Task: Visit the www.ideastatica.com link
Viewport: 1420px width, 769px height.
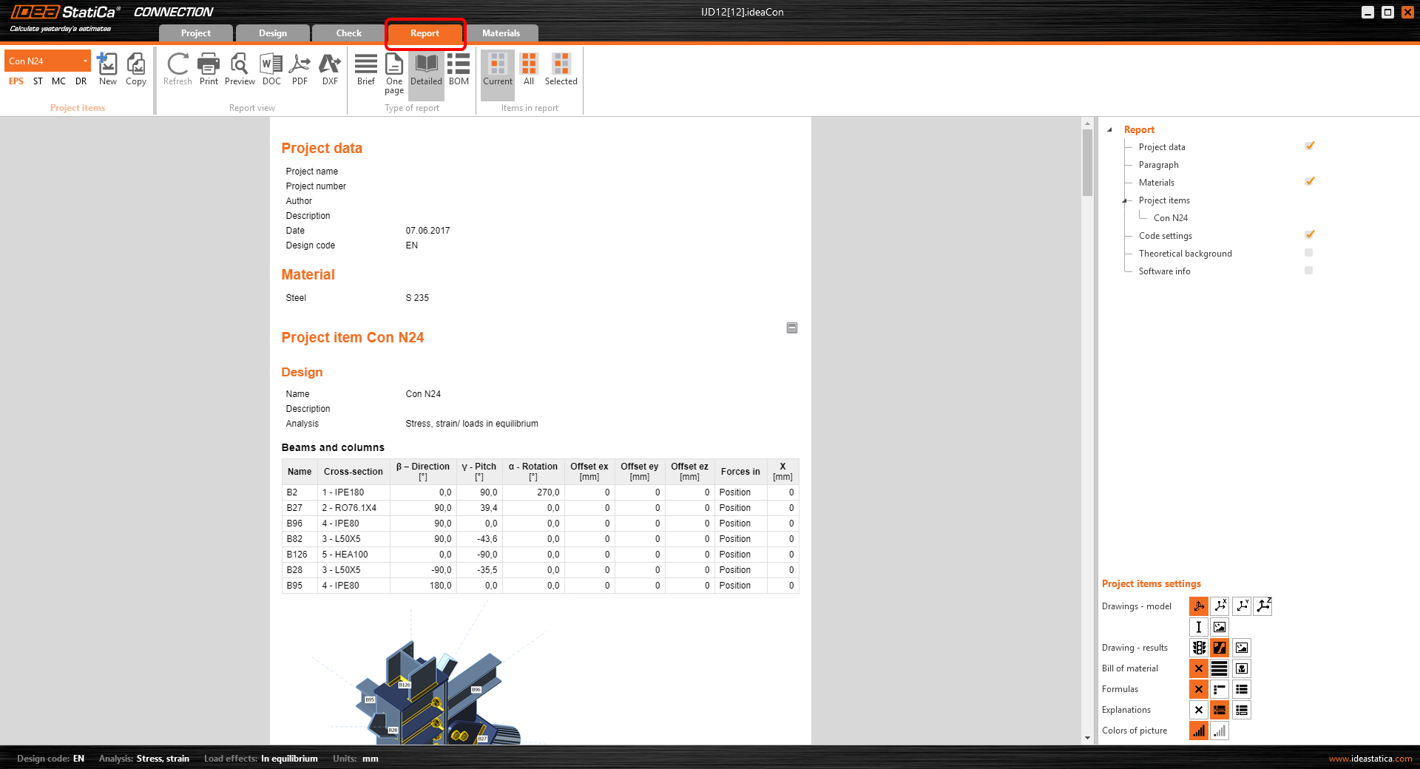Action: coord(1370,759)
